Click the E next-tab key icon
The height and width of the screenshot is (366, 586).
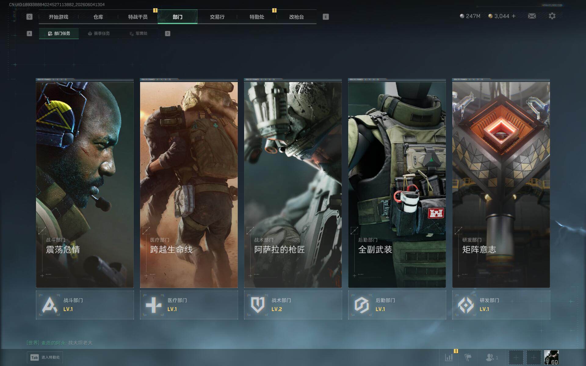click(x=326, y=17)
